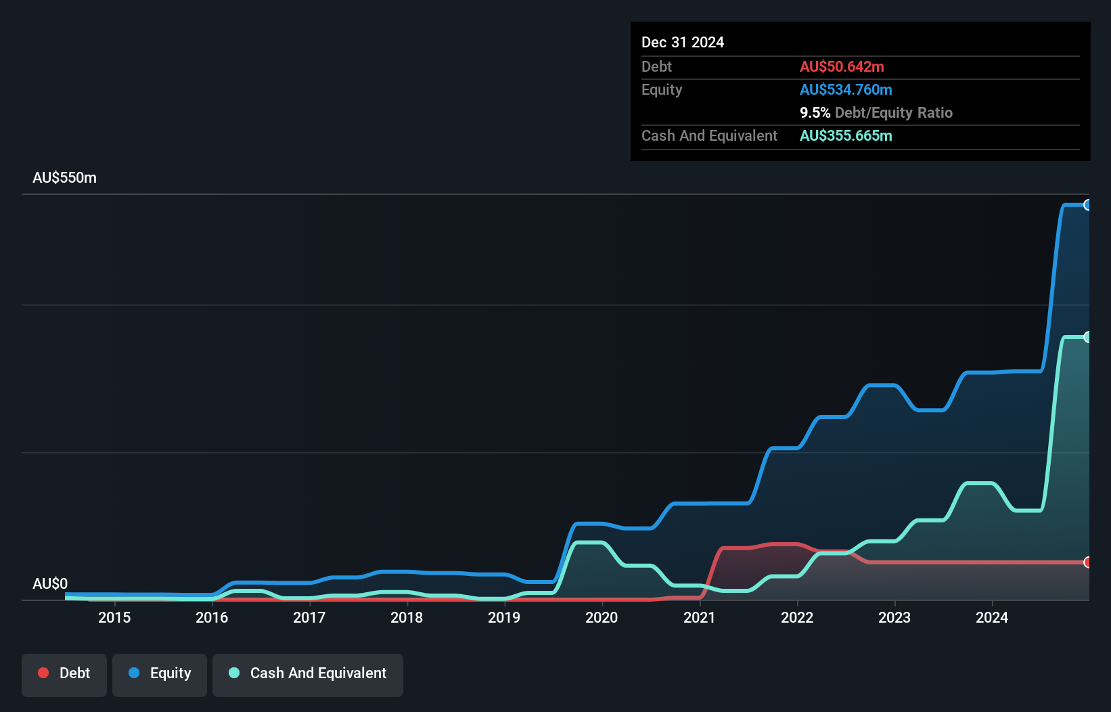Click the AU$550m y-axis label
This screenshot has width=1111, height=712.
65,178
